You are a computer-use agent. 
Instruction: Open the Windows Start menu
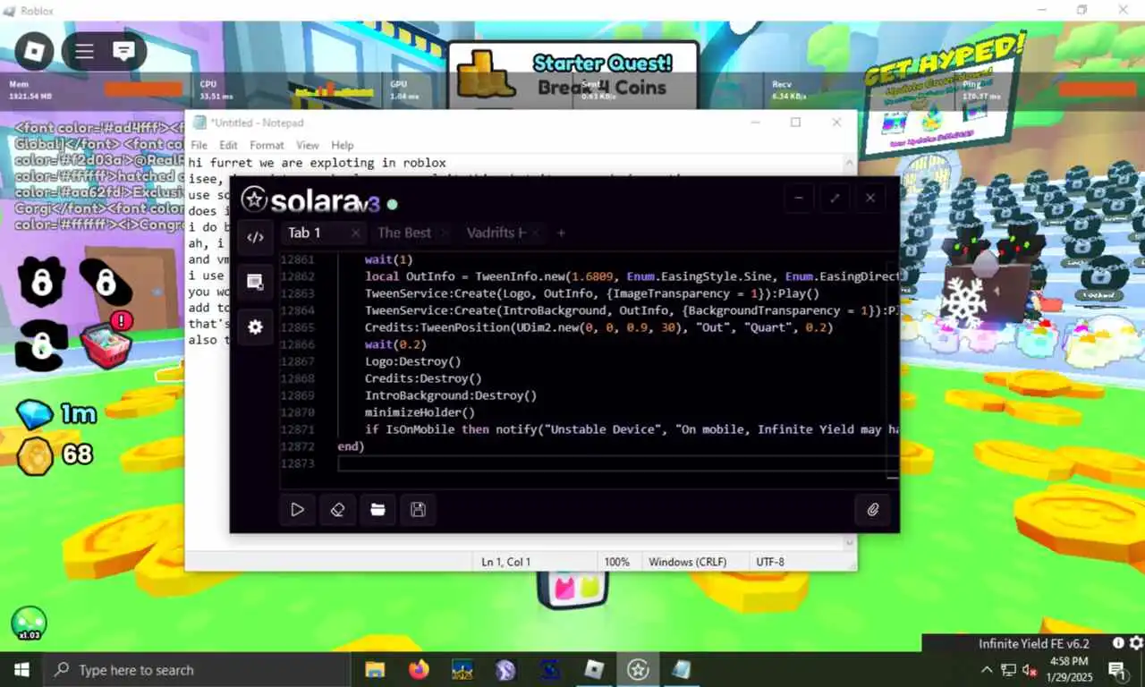21,670
